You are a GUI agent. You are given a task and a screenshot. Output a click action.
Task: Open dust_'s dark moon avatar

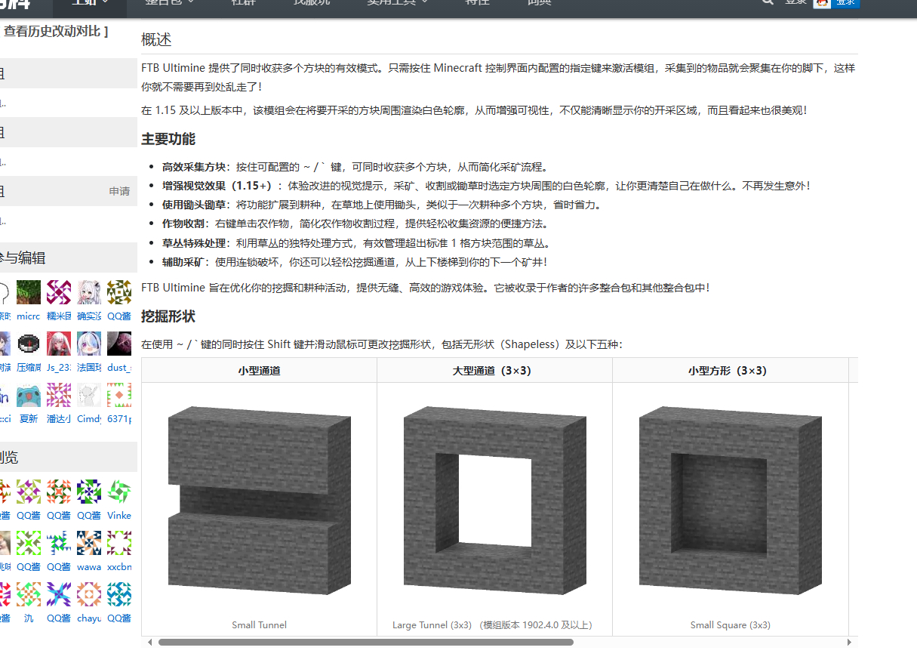[x=119, y=344]
